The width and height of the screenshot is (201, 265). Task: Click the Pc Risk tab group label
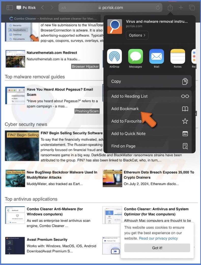[x=29, y=8]
